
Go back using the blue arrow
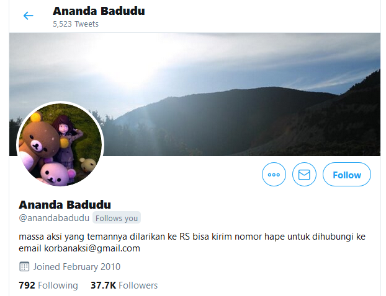[x=28, y=15]
